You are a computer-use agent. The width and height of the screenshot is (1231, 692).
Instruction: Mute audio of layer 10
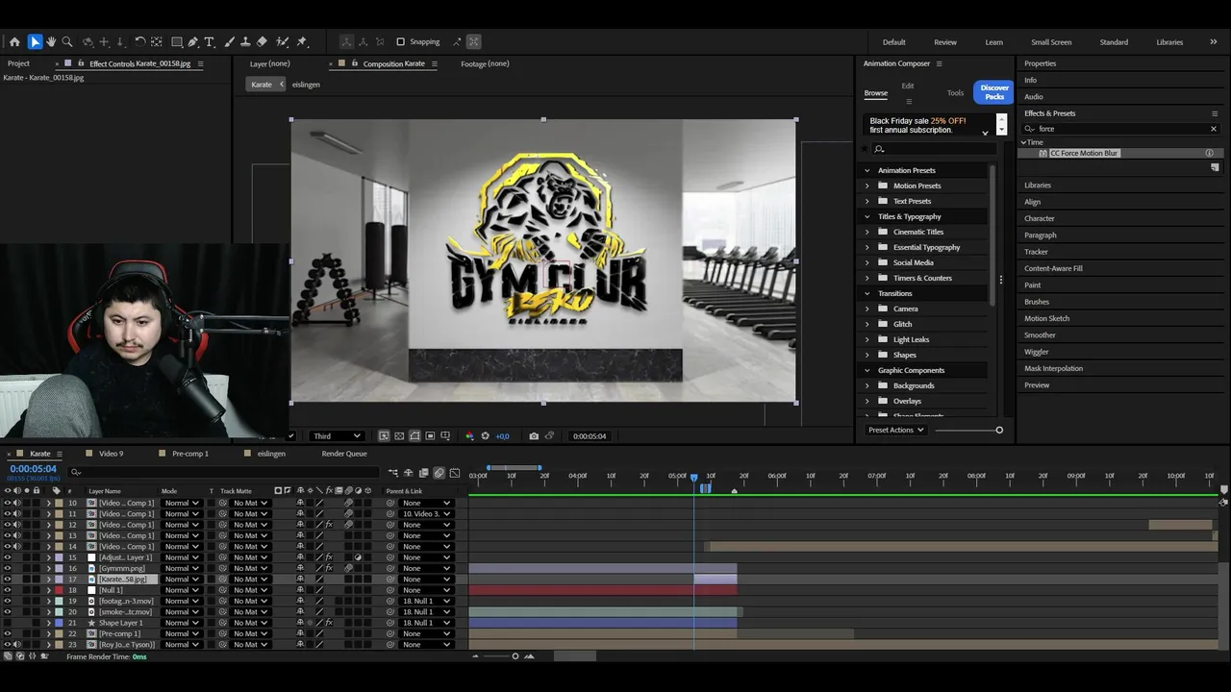[16, 503]
